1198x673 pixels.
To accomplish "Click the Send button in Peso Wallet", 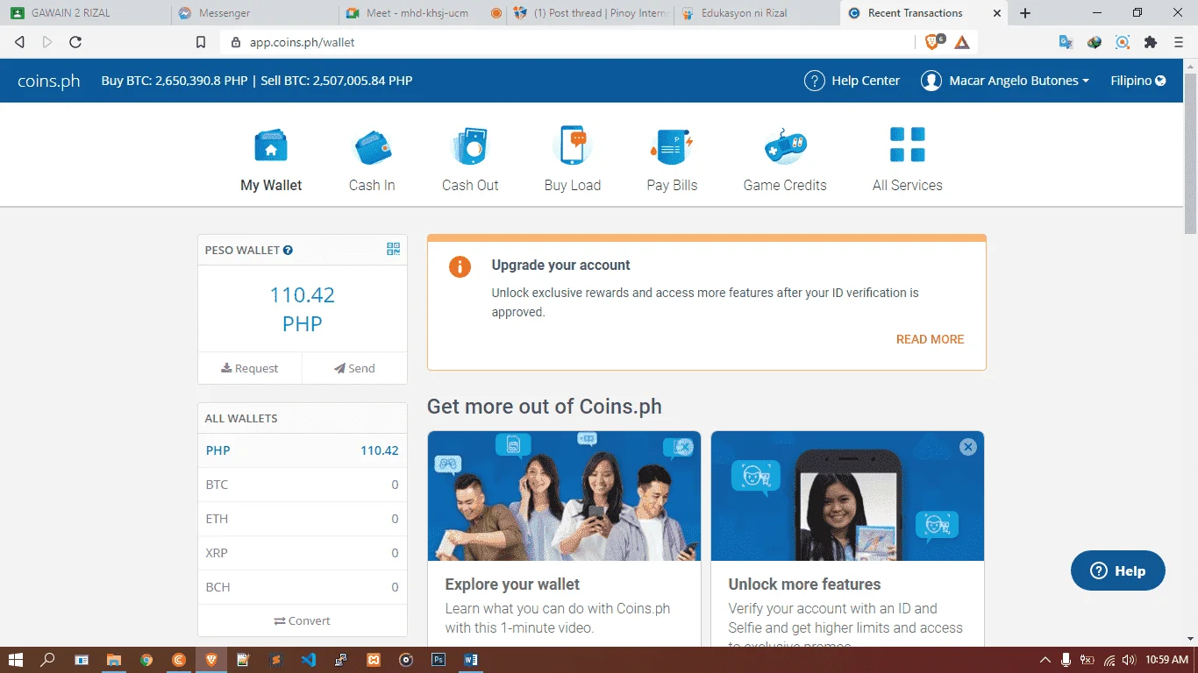I will pyautogui.click(x=354, y=368).
